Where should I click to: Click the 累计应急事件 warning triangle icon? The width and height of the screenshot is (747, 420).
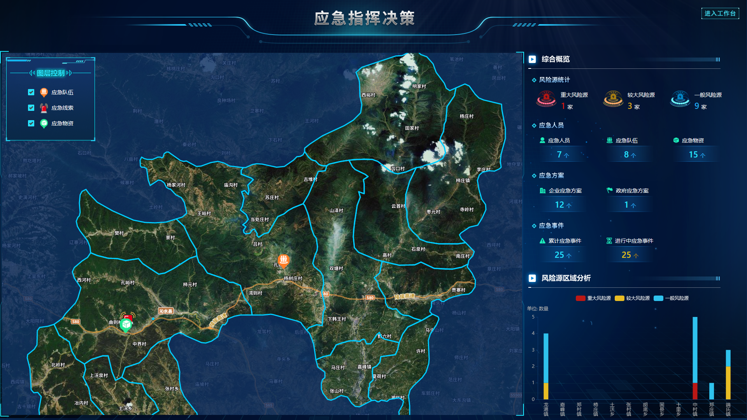[x=542, y=241]
